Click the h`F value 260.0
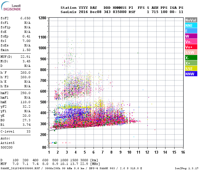 pos(25,73)
